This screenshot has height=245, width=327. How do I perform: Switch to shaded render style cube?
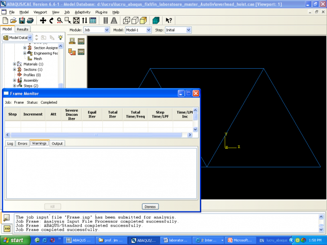pyautogui.click(x=143, y=21)
